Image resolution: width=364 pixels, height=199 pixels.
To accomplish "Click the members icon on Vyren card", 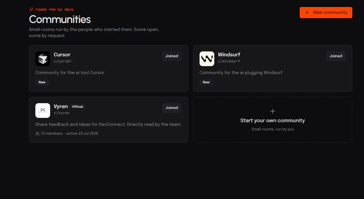I will [38, 133].
